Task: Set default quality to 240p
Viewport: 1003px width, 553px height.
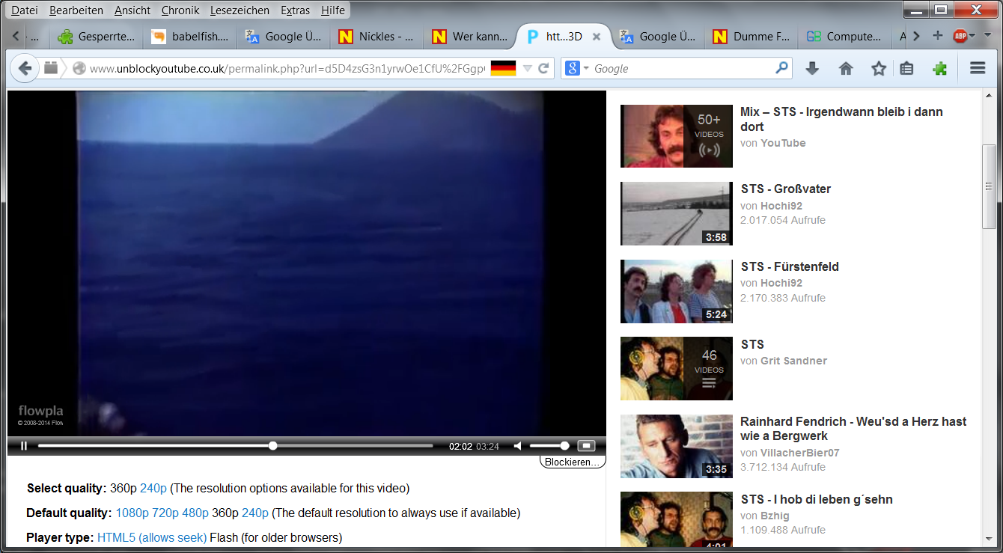Action: point(255,513)
